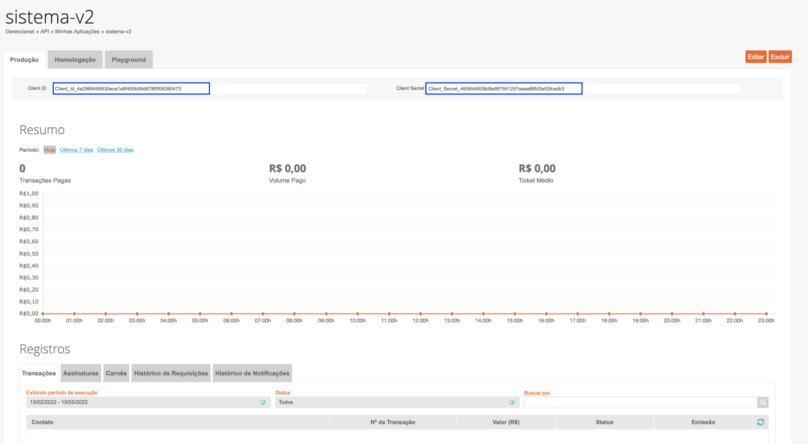
Task: Click the Emissão column header
Action: pyautogui.click(x=703, y=422)
